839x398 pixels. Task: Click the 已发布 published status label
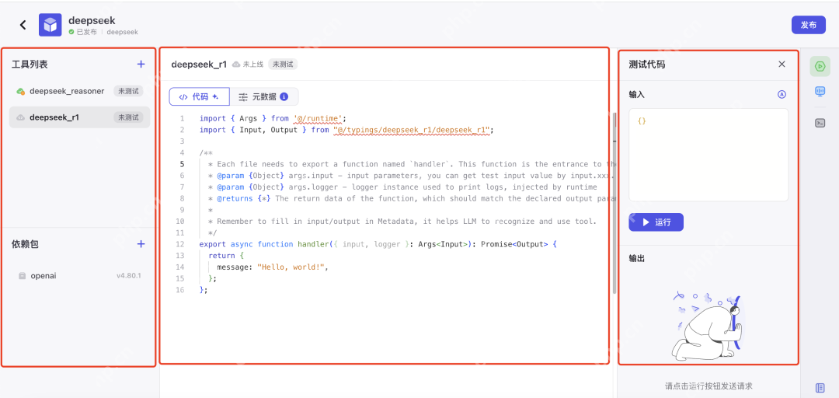tap(82, 32)
